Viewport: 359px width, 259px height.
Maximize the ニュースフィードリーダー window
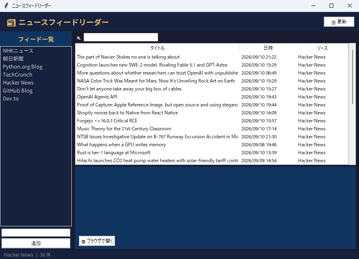coord(331,6)
